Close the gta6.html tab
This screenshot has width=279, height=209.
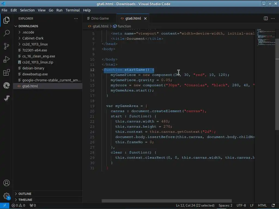145,19
